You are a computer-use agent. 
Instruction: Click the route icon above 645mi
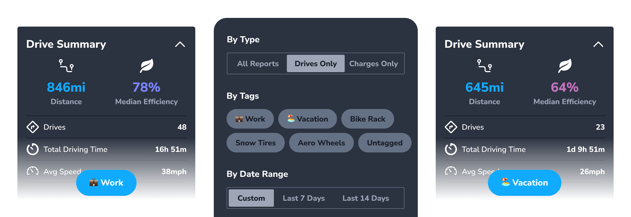pos(484,65)
